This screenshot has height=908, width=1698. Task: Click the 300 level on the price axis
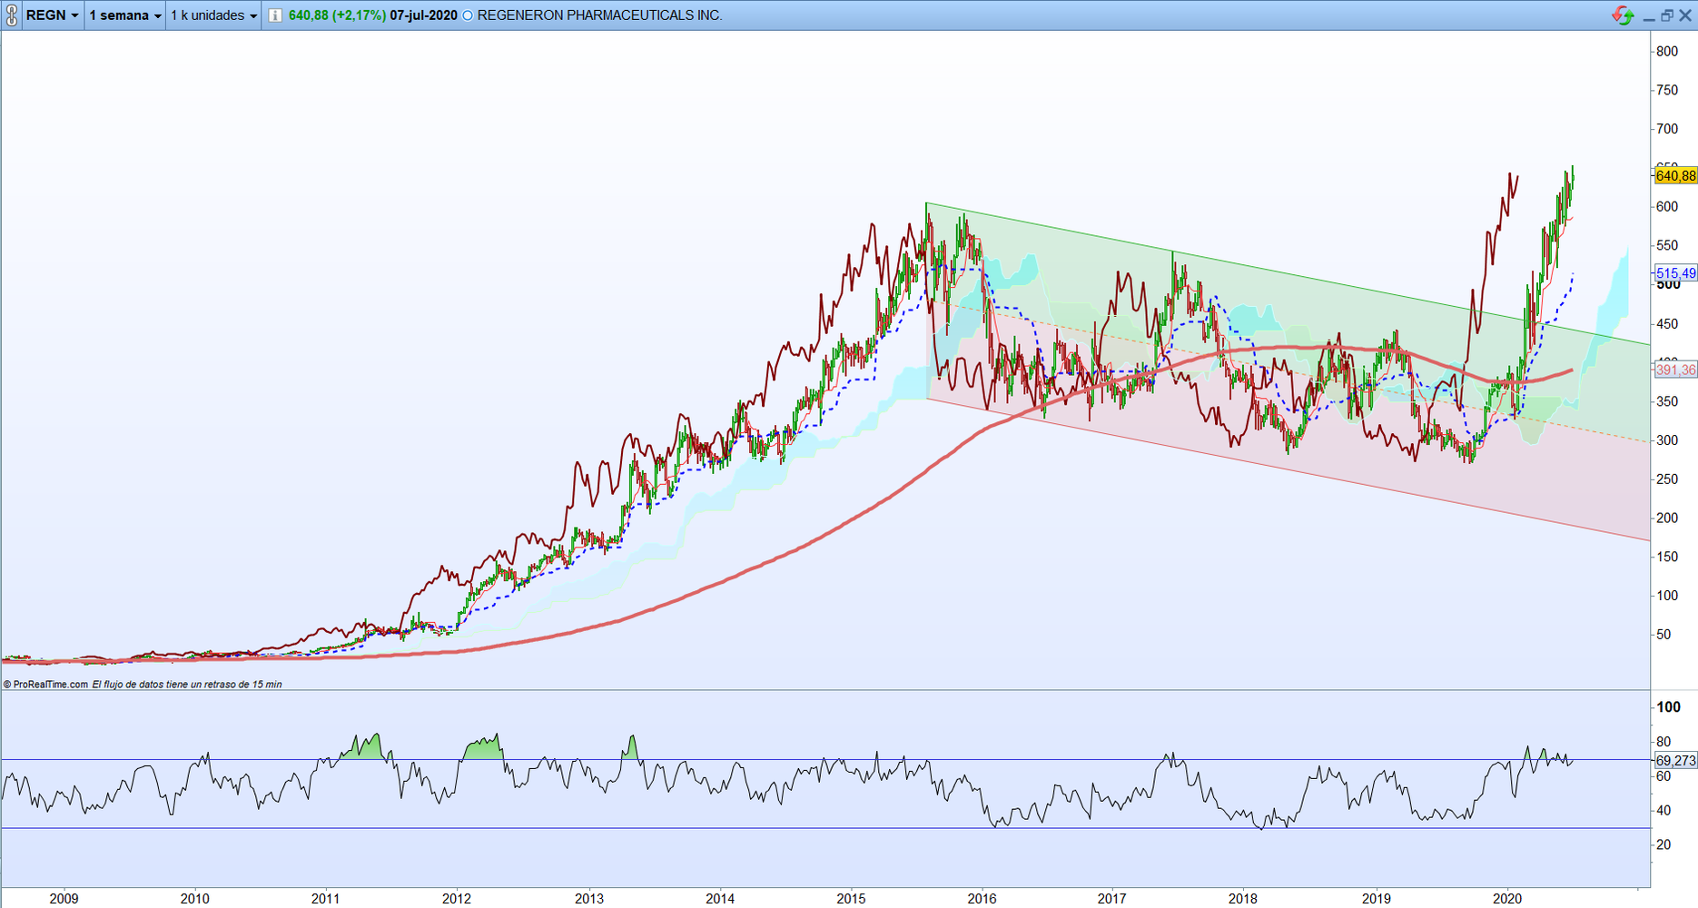pos(1667,440)
